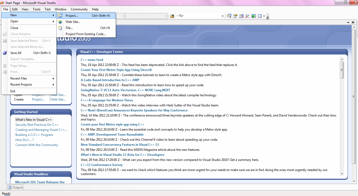Expand the Recent Projects submenu
Image resolution: width=358 pixels, height=196 pixels.
point(29,85)
